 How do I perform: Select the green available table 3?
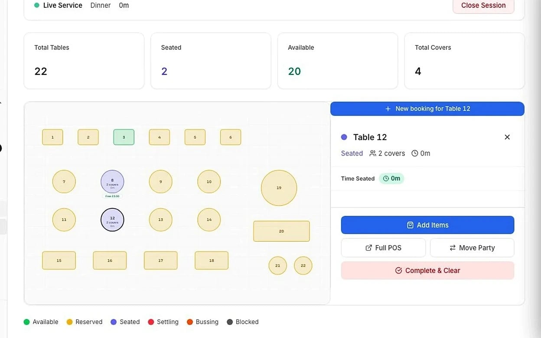coord(124,137)
